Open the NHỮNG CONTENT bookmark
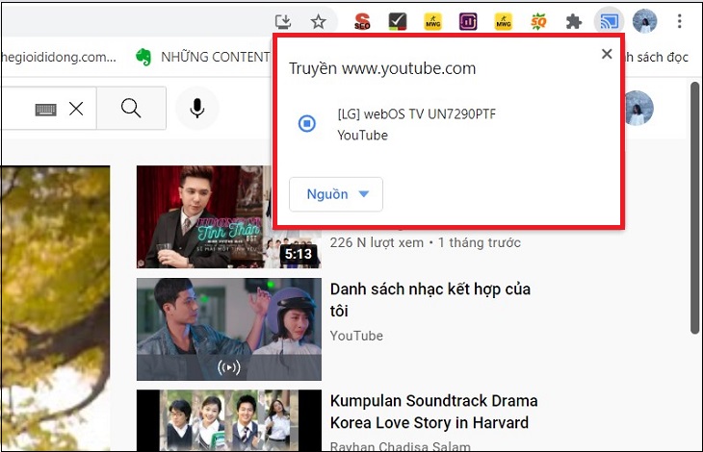The image size is (703, 452). point(202,57)
